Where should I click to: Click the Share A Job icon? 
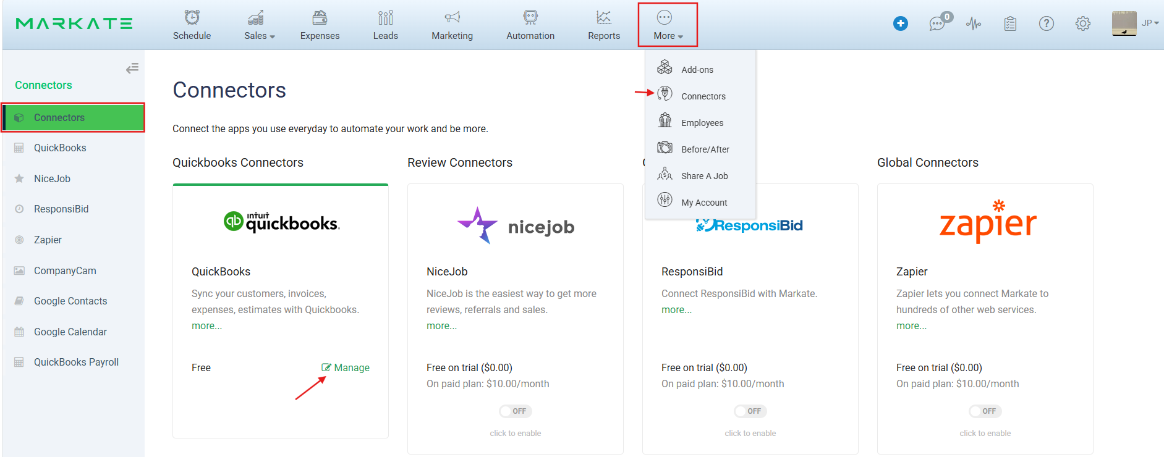(665, 174)
